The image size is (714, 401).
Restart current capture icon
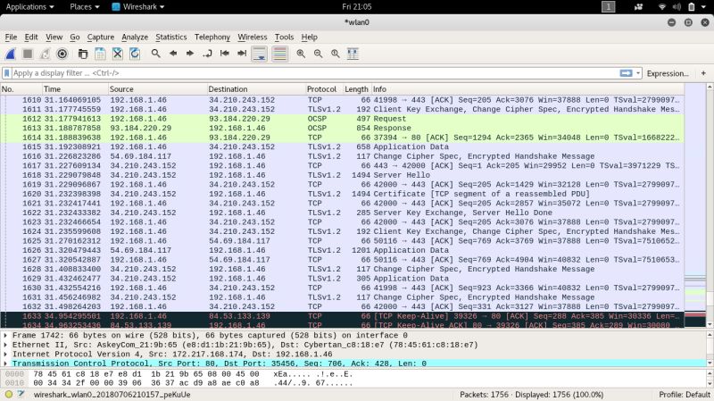tap(45, 54)
